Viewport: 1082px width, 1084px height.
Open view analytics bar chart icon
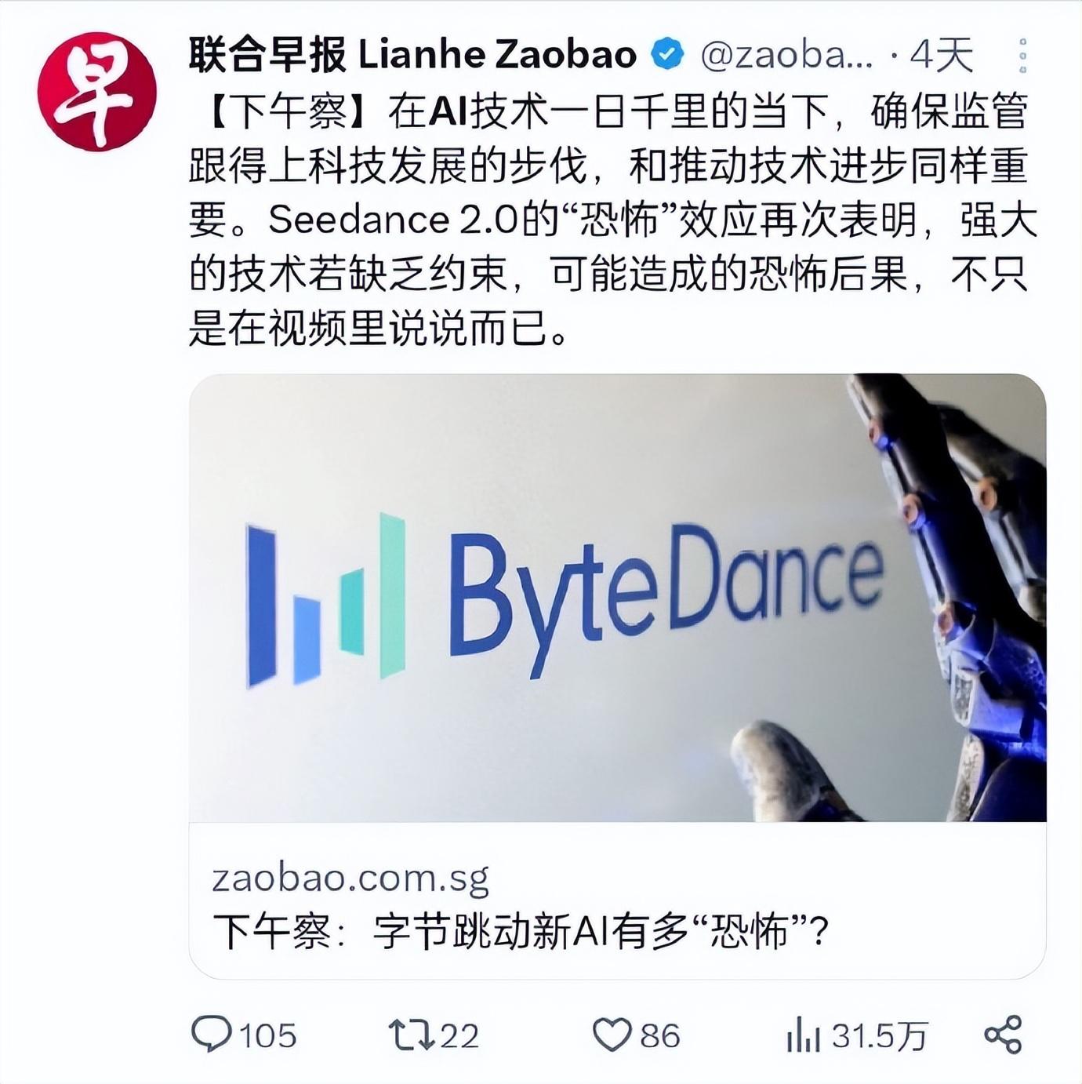click(803, 1035)
